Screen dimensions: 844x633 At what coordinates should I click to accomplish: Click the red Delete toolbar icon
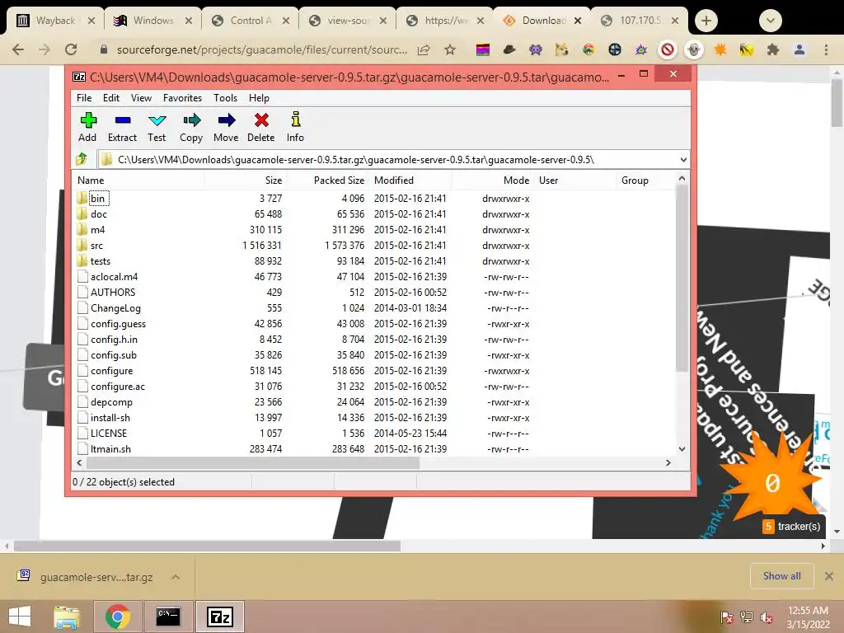tap(261, 127)
